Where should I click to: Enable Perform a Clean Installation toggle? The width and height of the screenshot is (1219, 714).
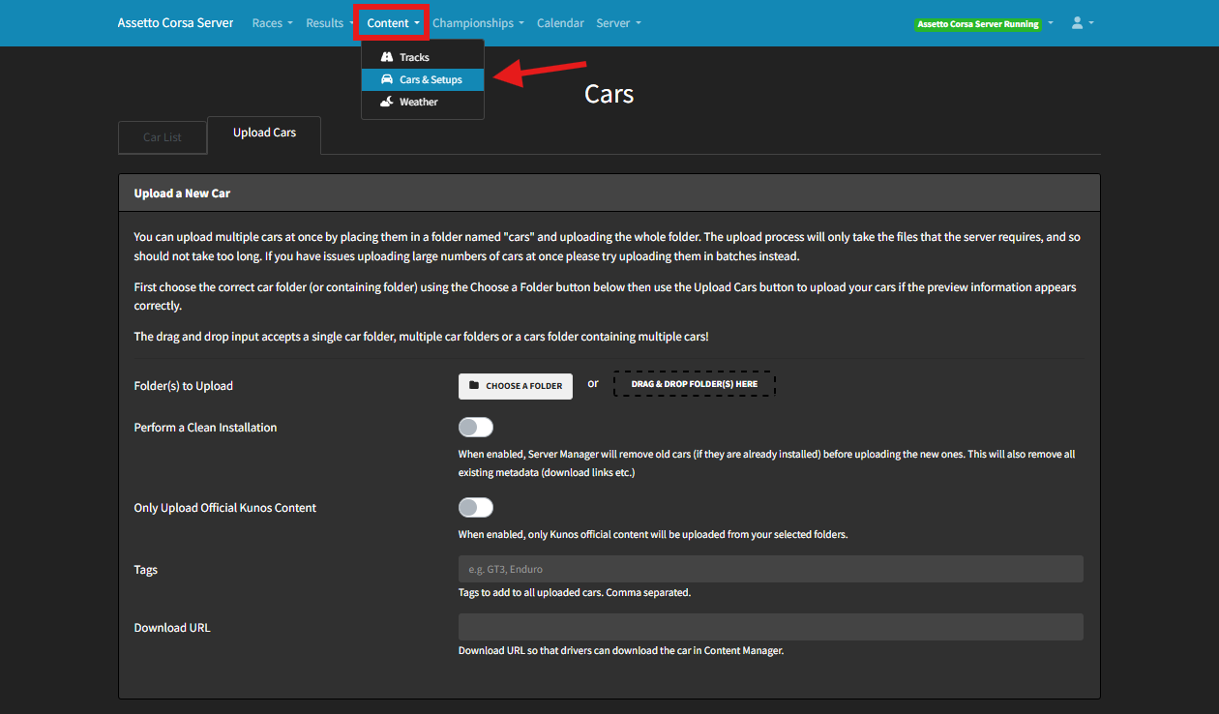(476, 427)
